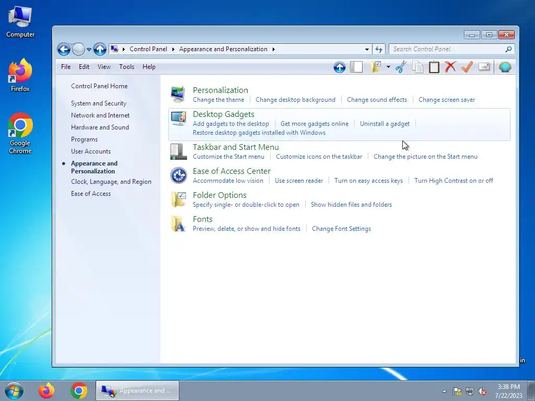Open the File menu
Image resolution: width=535 pixels, height=401 pixels.
point(66,67)
